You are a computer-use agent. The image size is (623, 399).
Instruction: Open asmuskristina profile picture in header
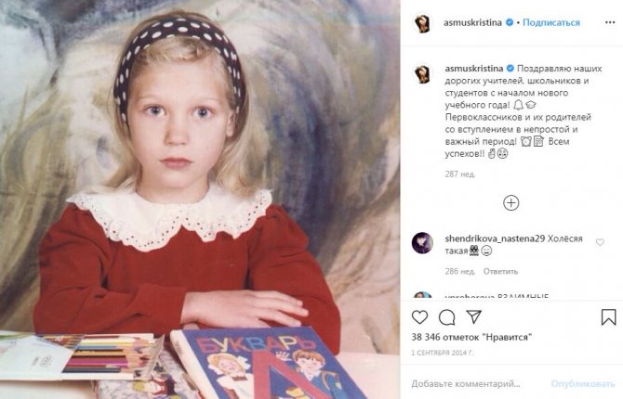tap(422, 23)
